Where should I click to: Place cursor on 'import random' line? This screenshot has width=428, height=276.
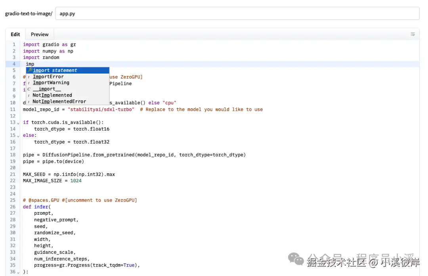point(41,57)
